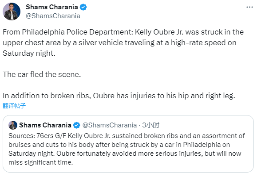Click the translate post link 翻译帖子
Image resolution: width=257 pixels, height=173 pixels.
(14, 106)
